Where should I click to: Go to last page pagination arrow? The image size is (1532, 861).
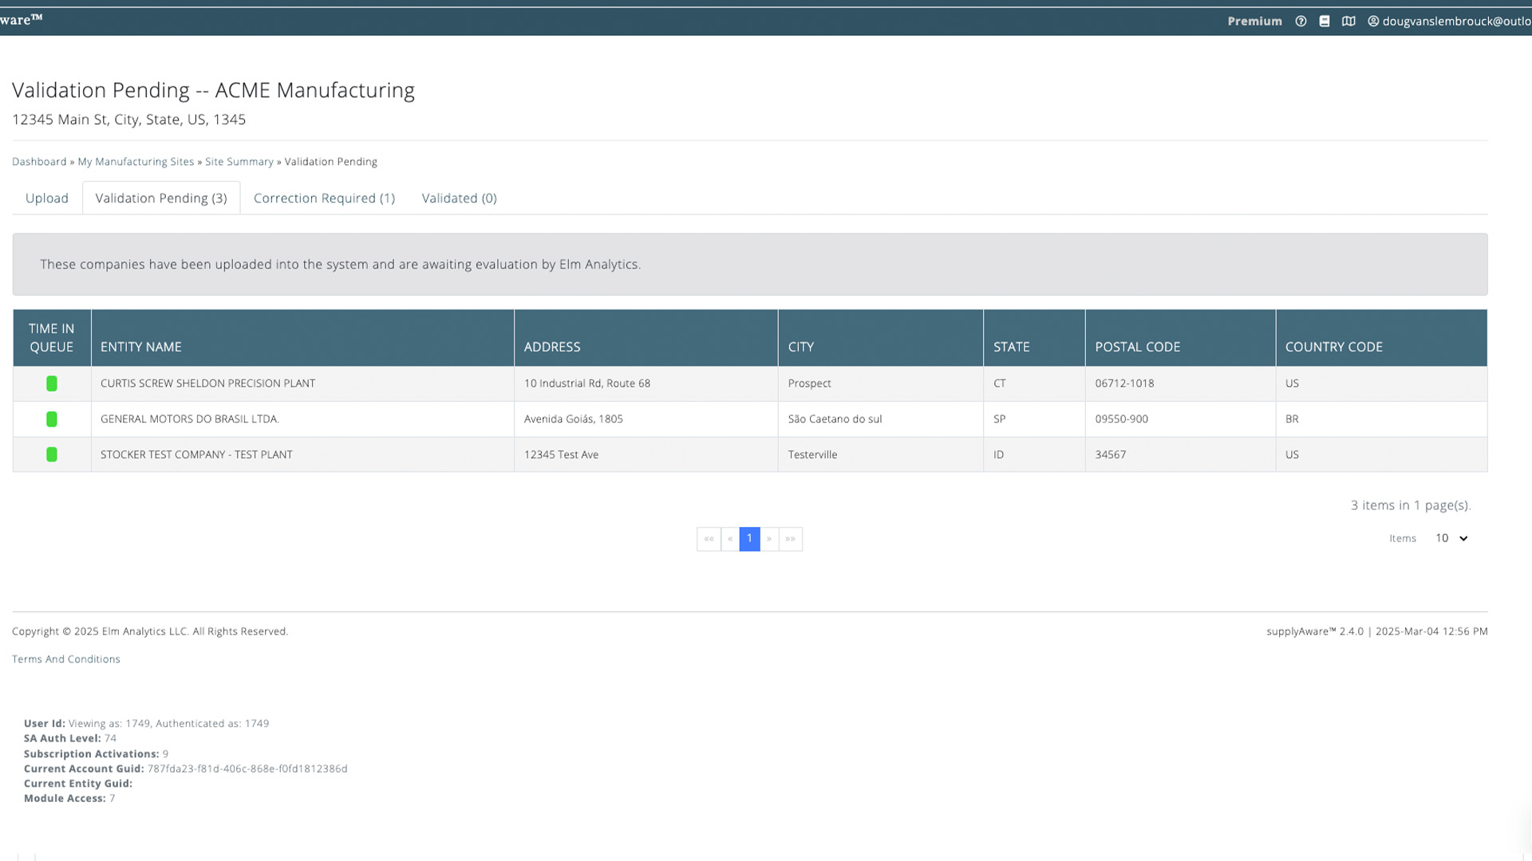pos(790,539)
